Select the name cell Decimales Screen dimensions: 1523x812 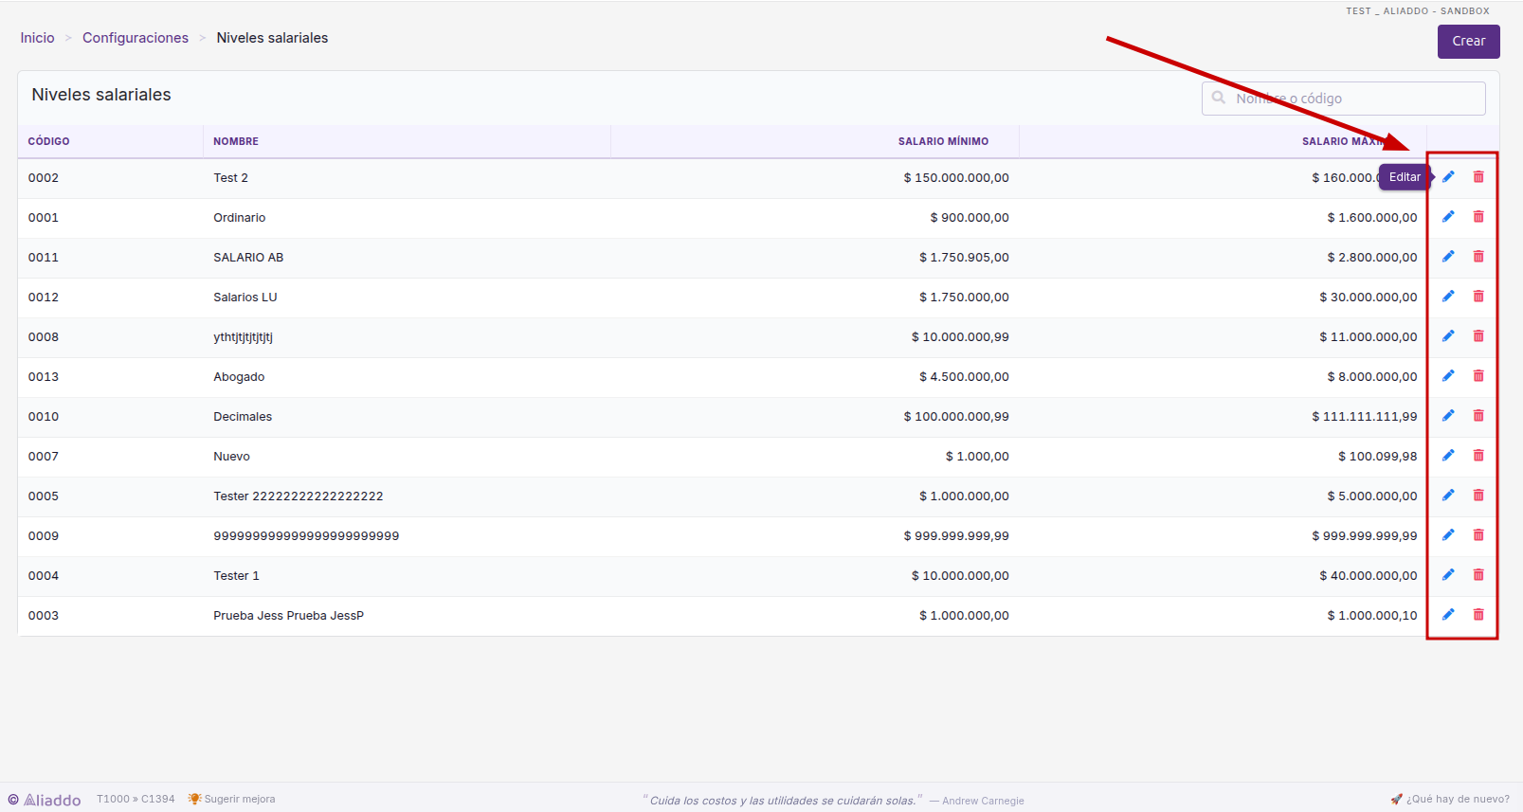tap(243, 417)
